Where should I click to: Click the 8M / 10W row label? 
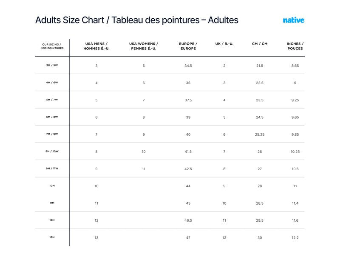(x=52, y=151)
